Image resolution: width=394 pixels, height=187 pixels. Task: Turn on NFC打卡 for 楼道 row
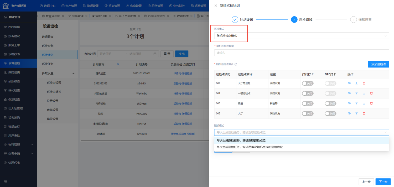[330, 103]
